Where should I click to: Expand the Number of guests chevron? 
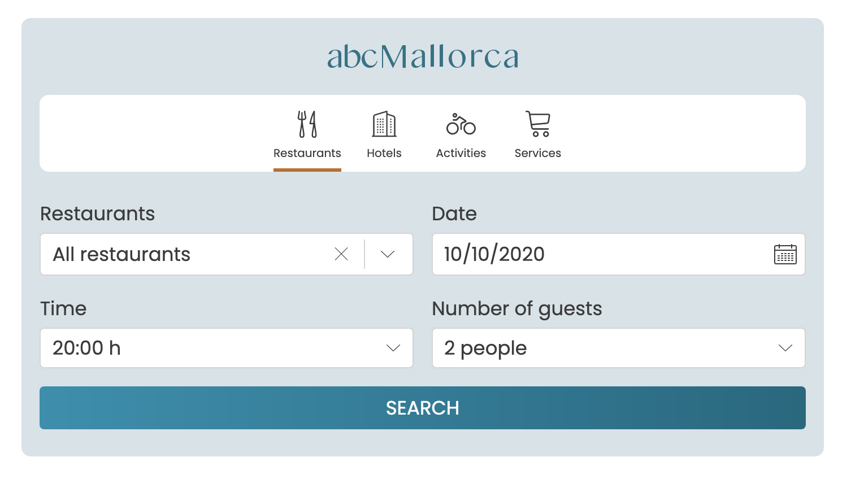[785, 348]
